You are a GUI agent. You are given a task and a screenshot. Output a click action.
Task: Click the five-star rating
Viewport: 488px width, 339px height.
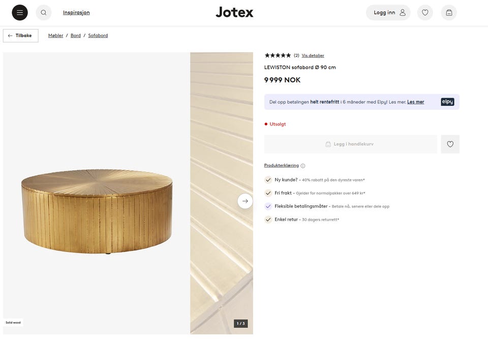coord(278,55)
